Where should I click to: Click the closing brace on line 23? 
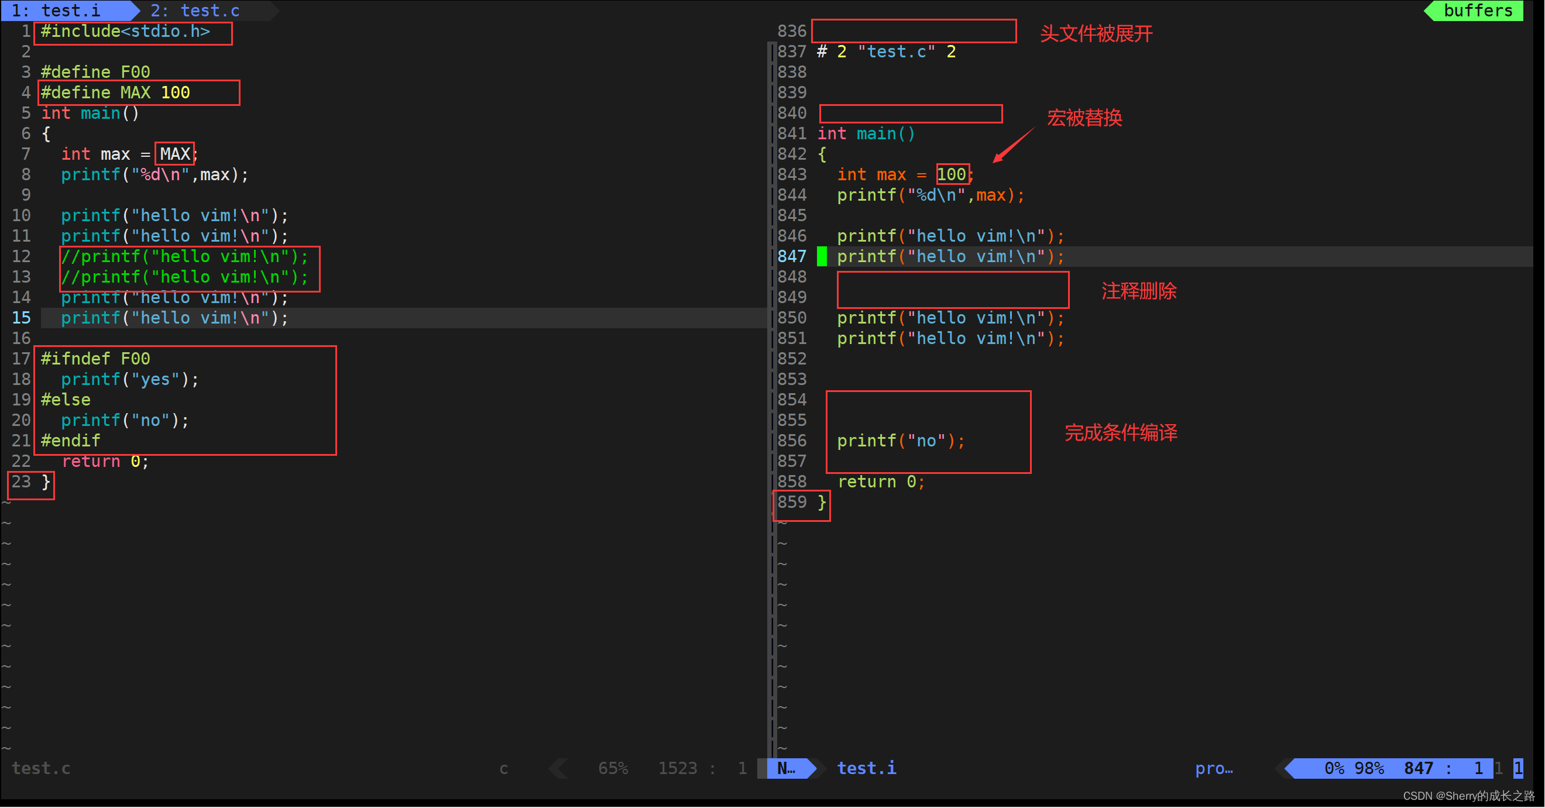tap(46, 482)
